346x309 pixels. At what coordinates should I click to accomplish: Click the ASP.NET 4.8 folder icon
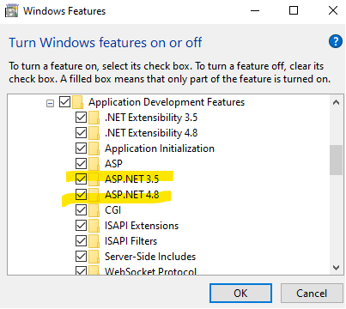pos(94,195)
